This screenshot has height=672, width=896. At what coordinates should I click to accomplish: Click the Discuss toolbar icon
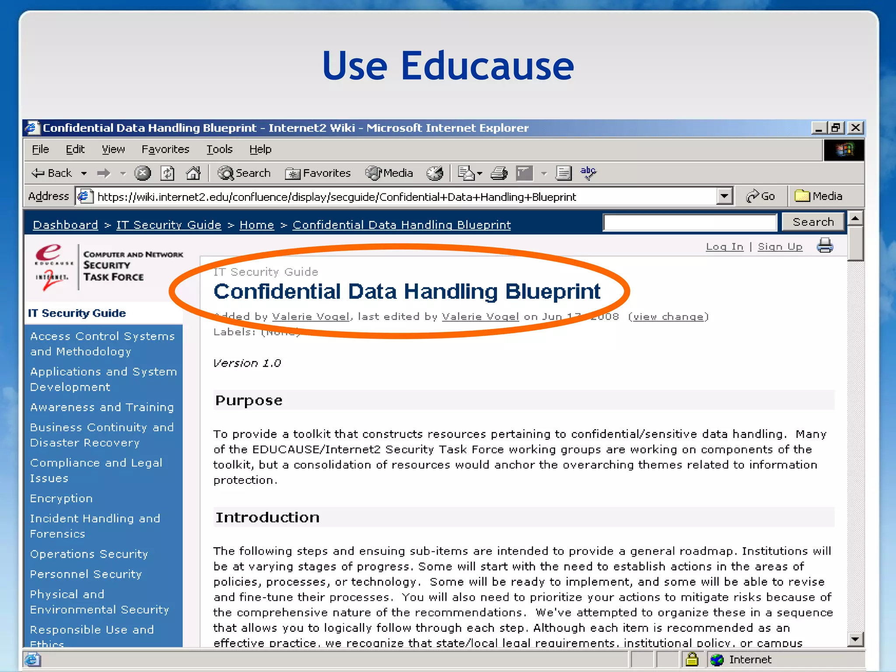click(563, 173)
